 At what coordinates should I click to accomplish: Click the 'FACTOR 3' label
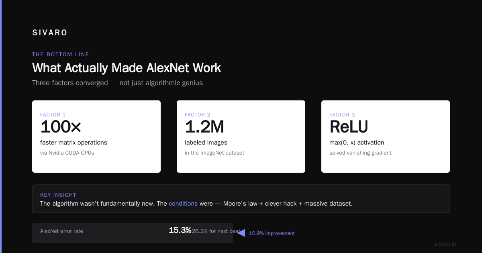342,115
